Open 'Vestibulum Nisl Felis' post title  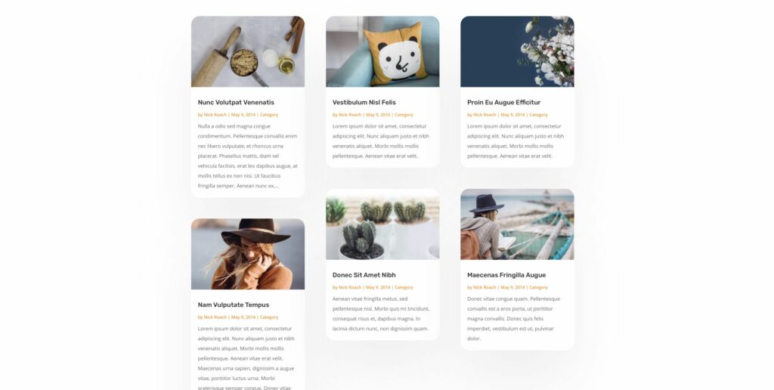click(x=364, y=102)
